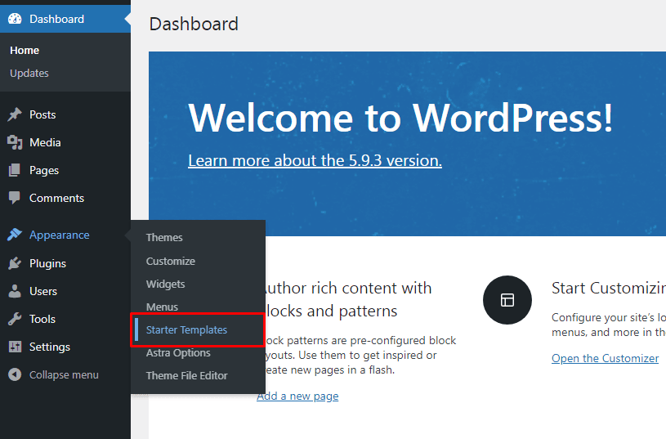Click the 'Start Customizing' heading
This screenshot has height=439, width=666.
(x=609, y=288)
